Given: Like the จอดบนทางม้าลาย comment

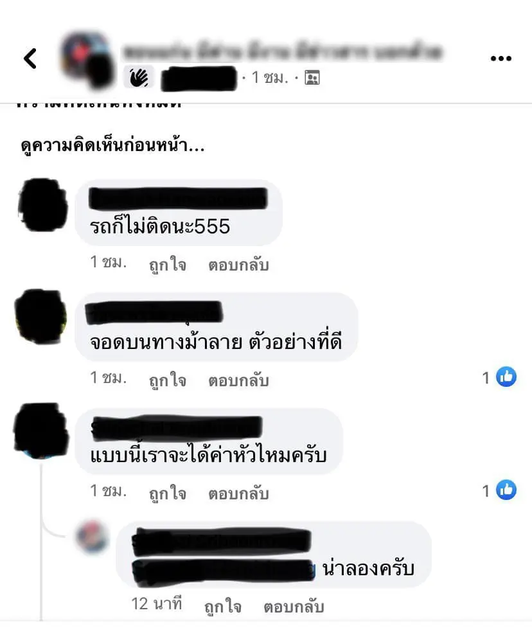Looking at the screenshot, I should [x=167, y=380].
